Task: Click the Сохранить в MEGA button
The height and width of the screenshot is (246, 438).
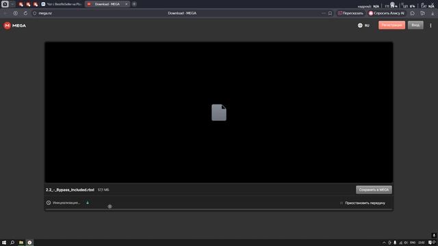Action: (x=374, y=190)
